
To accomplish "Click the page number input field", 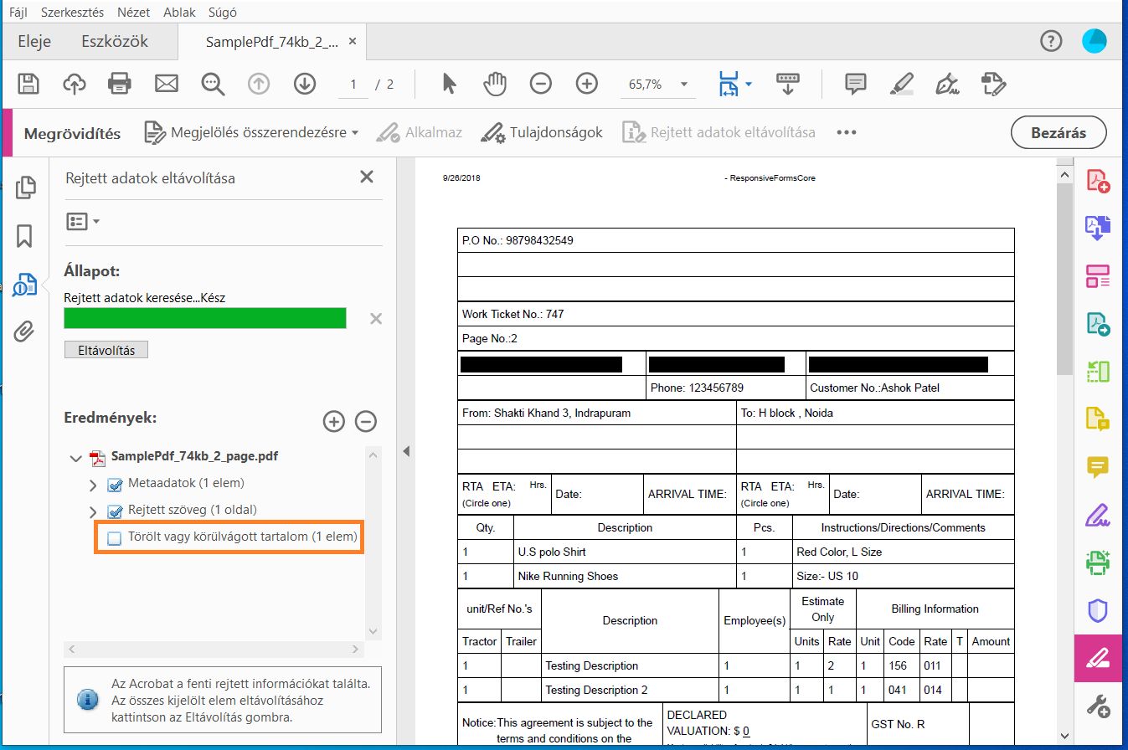I will click(x=353, y=85).
